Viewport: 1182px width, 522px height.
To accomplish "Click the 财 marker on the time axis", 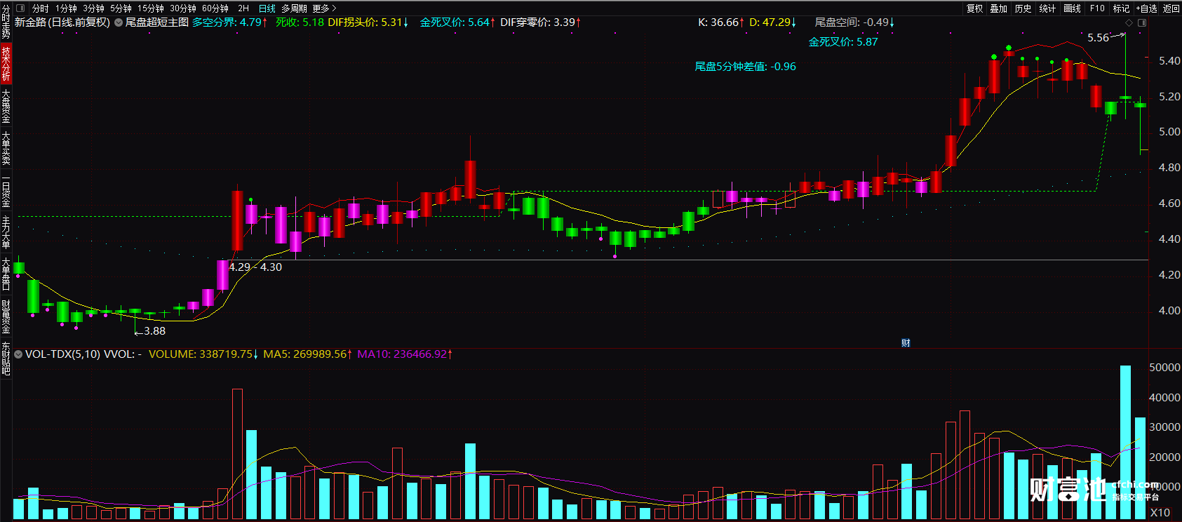I will (906, 343).
